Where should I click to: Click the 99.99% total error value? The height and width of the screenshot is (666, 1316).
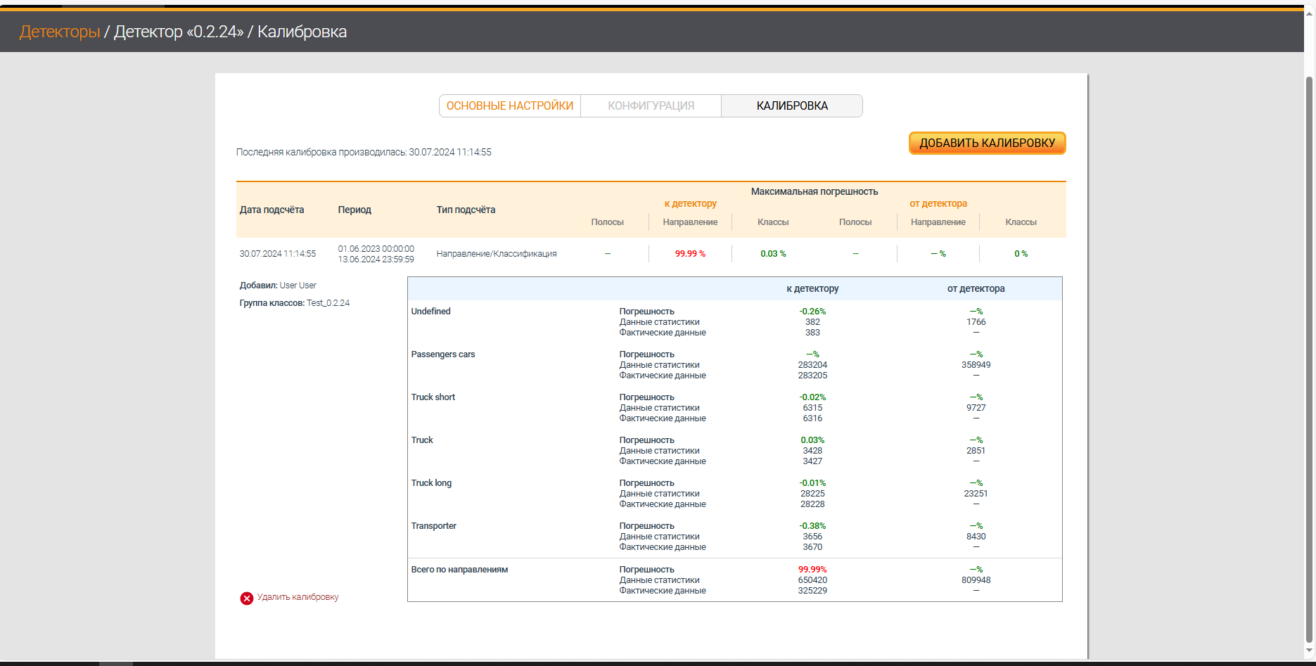pyautogui.click(x=812, y=570)
